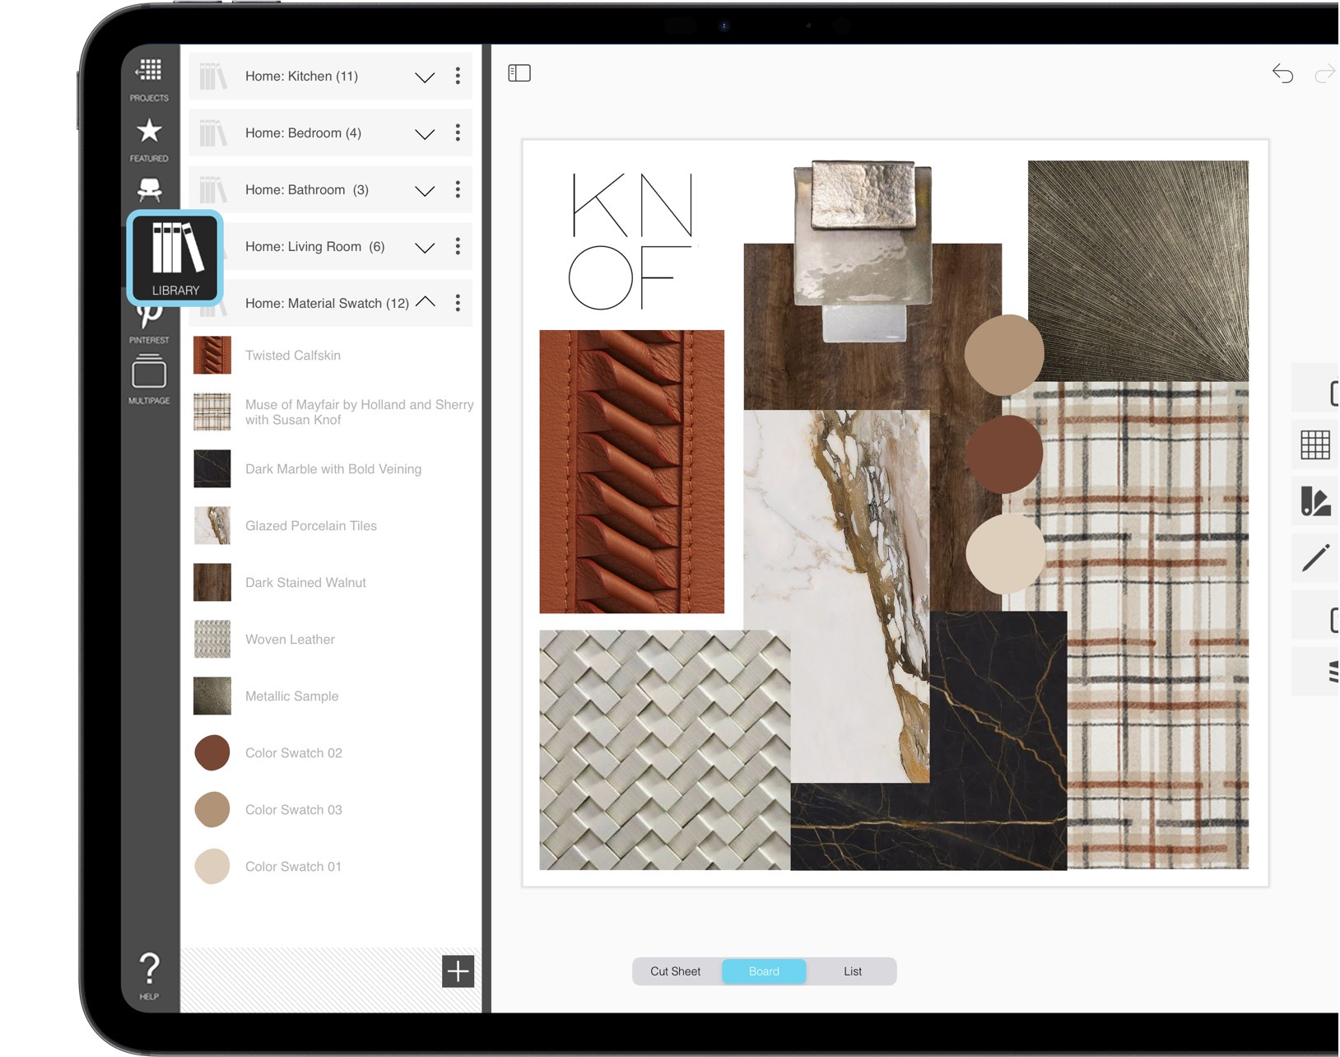Image resolution: width=1340 pixels, height=1057 pixels.
Task: Open the Twisted Calfskin swatch thumbnail
Action: pyautogui.click(x=212, y=355)
